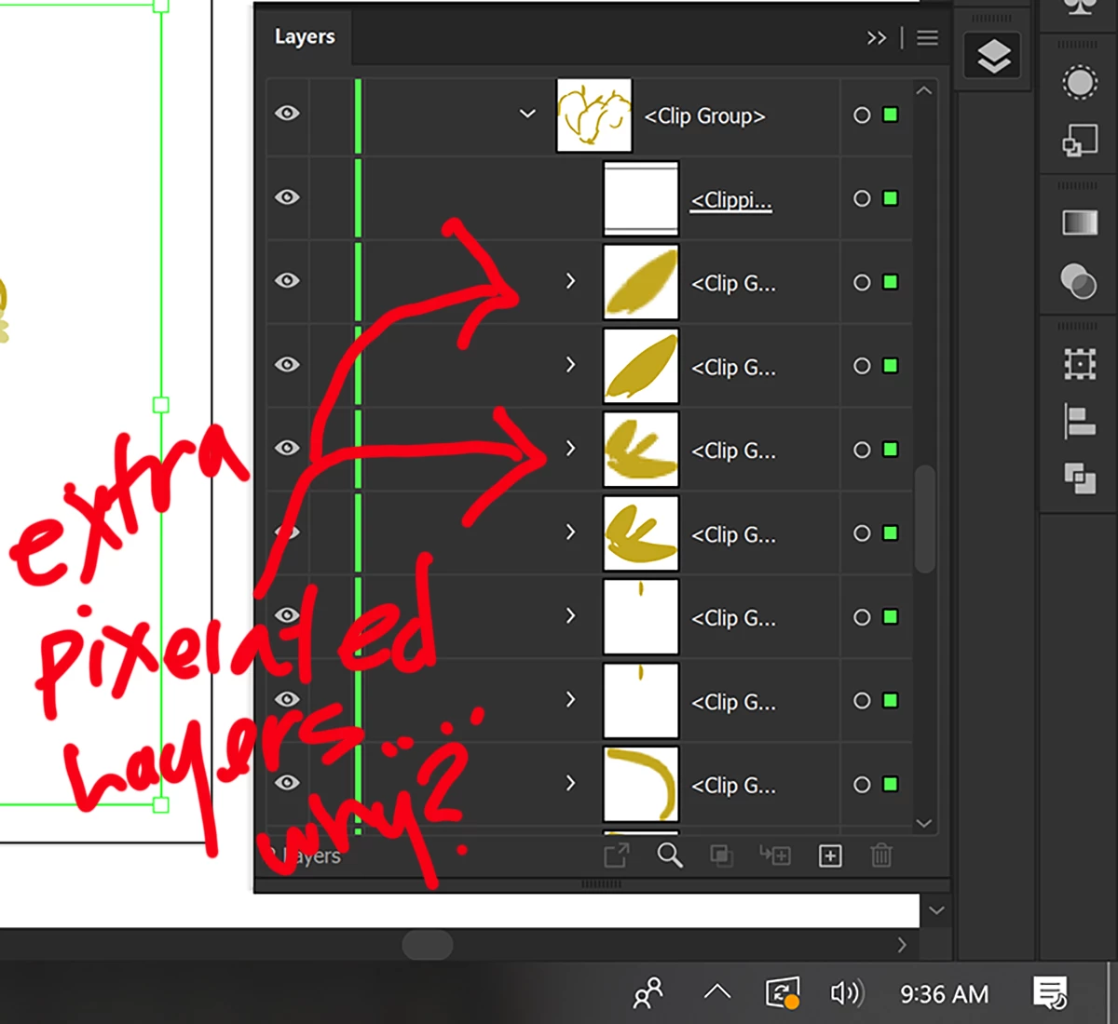Click the Make/Release Clipping Mask icon
Screen dimensions: 1118x1024
click(x=721, y=855)
